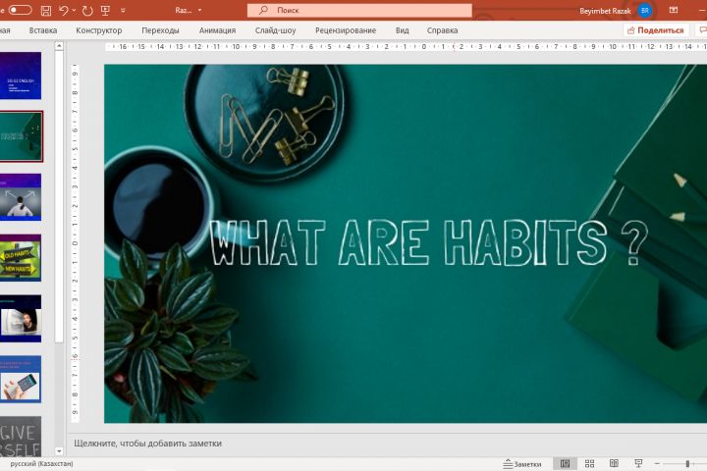
Task: Click the Поделиться share button
Action: (656, 30)
